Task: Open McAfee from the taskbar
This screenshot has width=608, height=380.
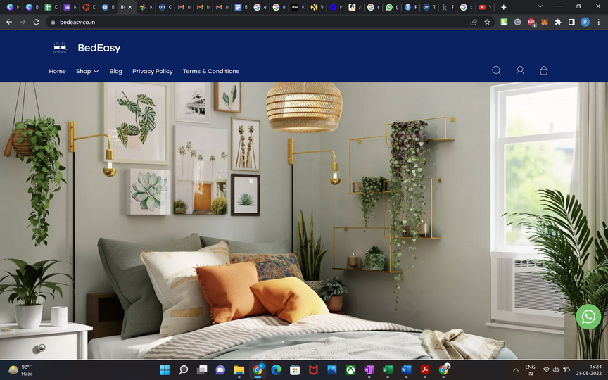Action: tap(313, 370)
